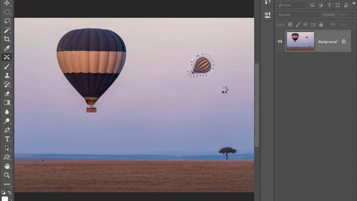Viewport: 357px width, 201px height.
Task: Click the white foreground color swatch
Action: 4,199
